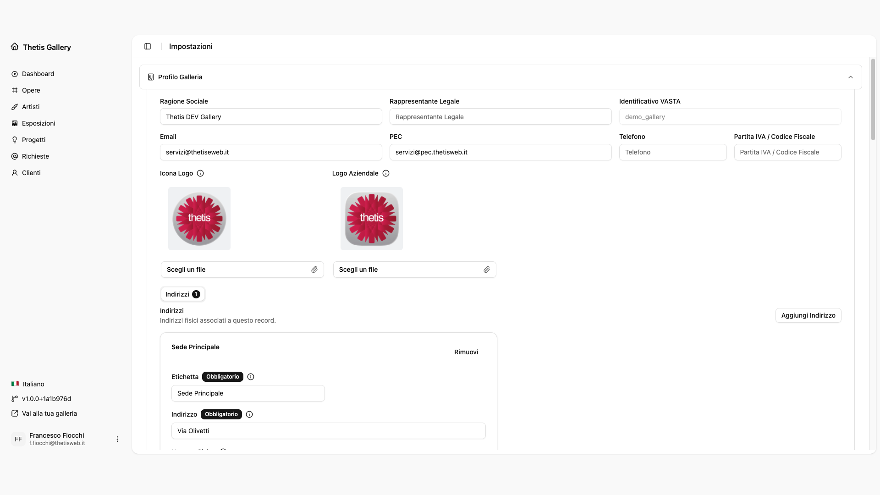880x495 pixels.
Task: Click the Impostazioni page title
Action: point(191,46)
